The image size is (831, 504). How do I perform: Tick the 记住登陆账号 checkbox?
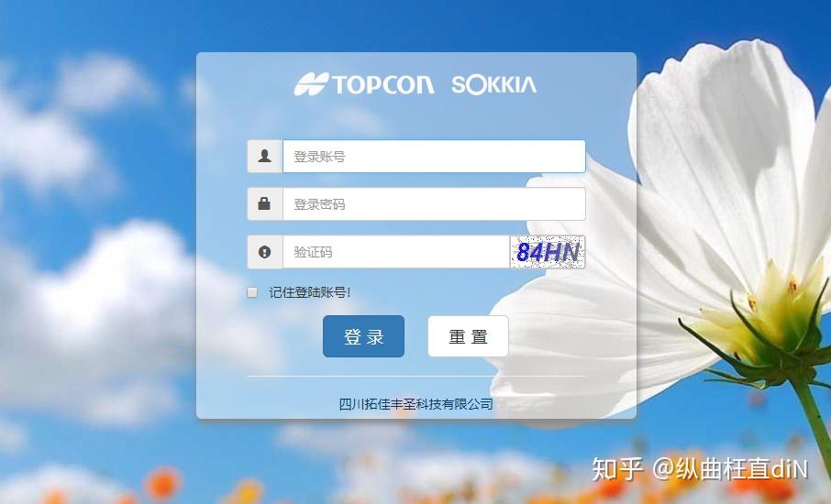click(252, 292)
